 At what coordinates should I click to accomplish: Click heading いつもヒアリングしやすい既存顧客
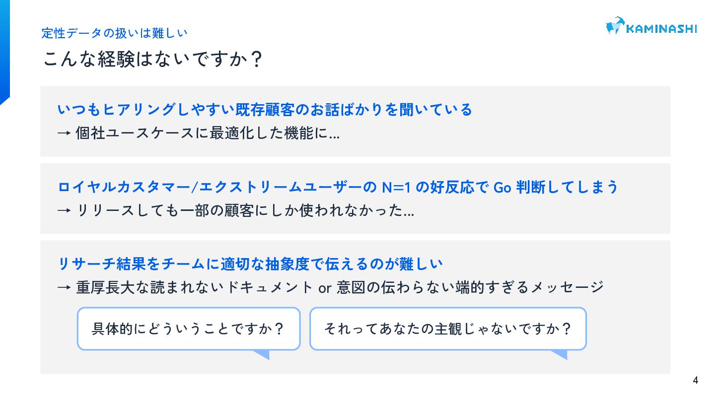[265, 109]
